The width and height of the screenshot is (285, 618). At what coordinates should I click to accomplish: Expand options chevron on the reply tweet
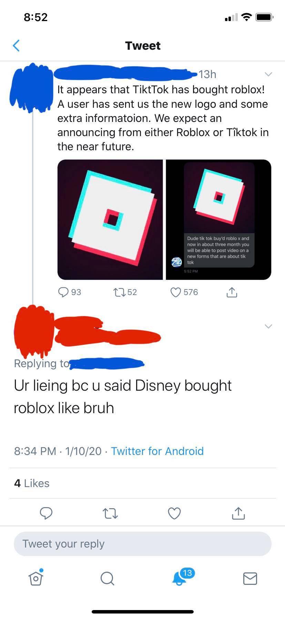click(268, 326)
